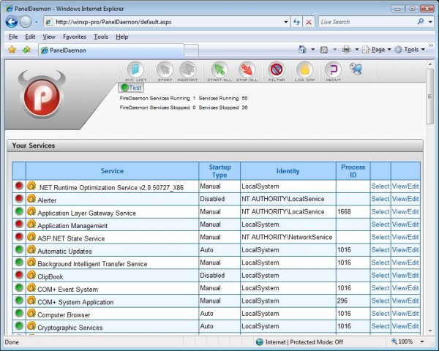Click the red status indicator for ClipBook
The width and height of the screenshot is (439, 351).
click(19, 276)
